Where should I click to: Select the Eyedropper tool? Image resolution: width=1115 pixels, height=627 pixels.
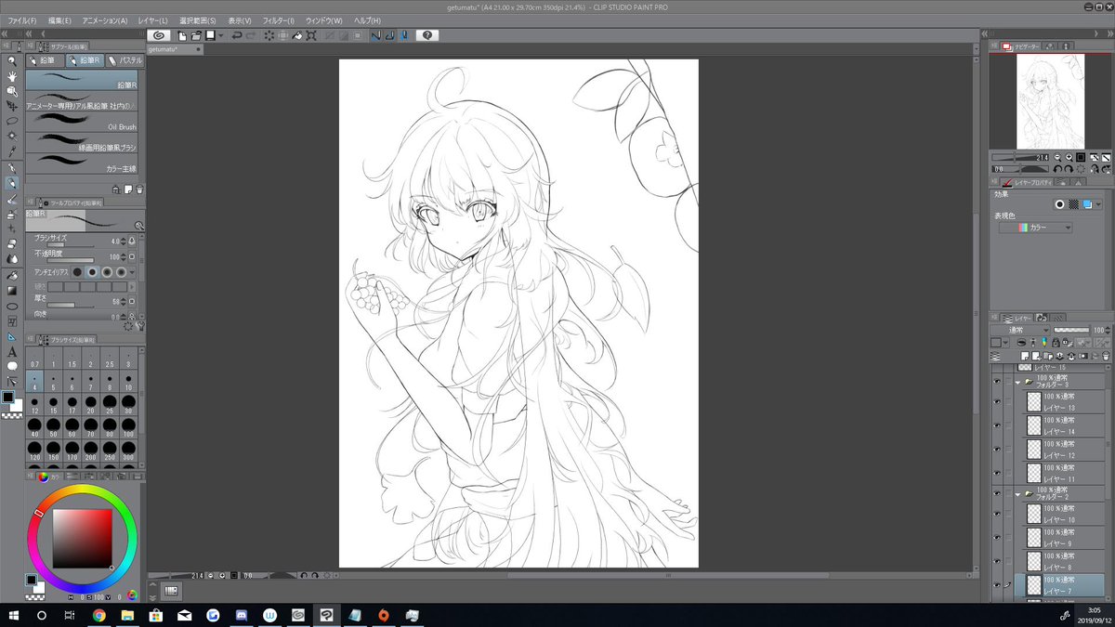pos(12,151)
